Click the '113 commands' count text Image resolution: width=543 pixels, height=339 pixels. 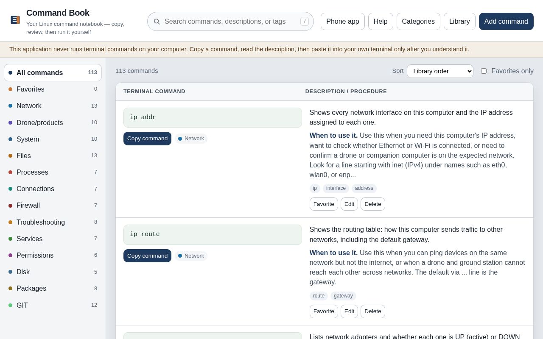pos(137,71)
